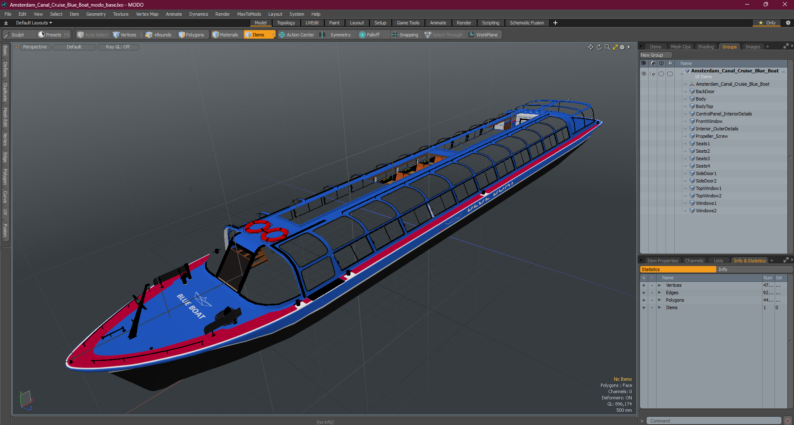The height and width of the screenshot is (425, 794).
Task: Open the Presets browser
Action: point(53,35)
